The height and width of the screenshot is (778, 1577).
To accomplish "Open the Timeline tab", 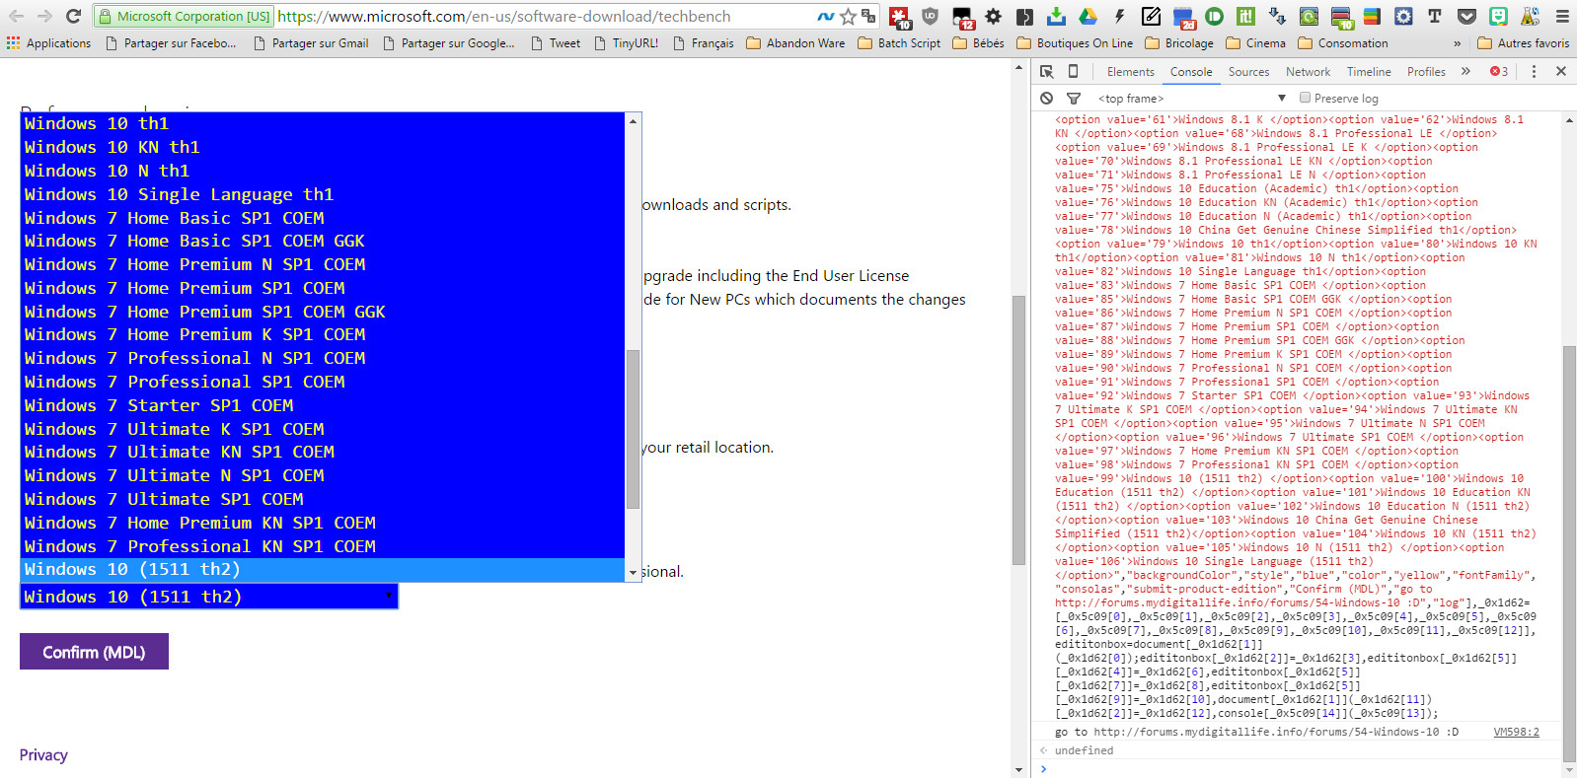I will 1369,72.
